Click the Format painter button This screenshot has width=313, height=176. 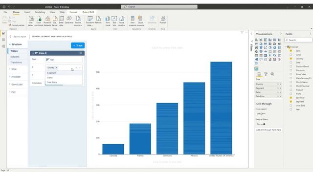[16, 25]
